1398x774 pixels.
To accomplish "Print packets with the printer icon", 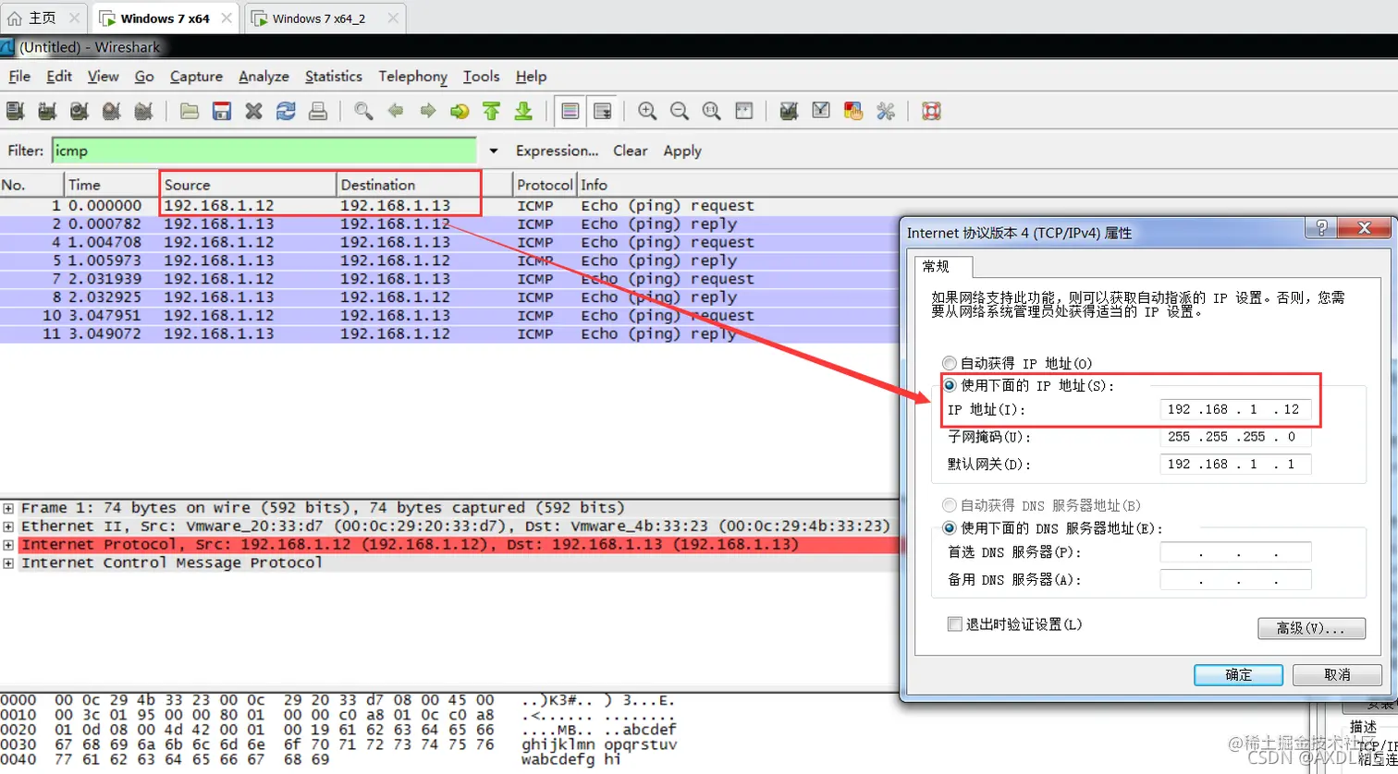I will tap(318, 112).
